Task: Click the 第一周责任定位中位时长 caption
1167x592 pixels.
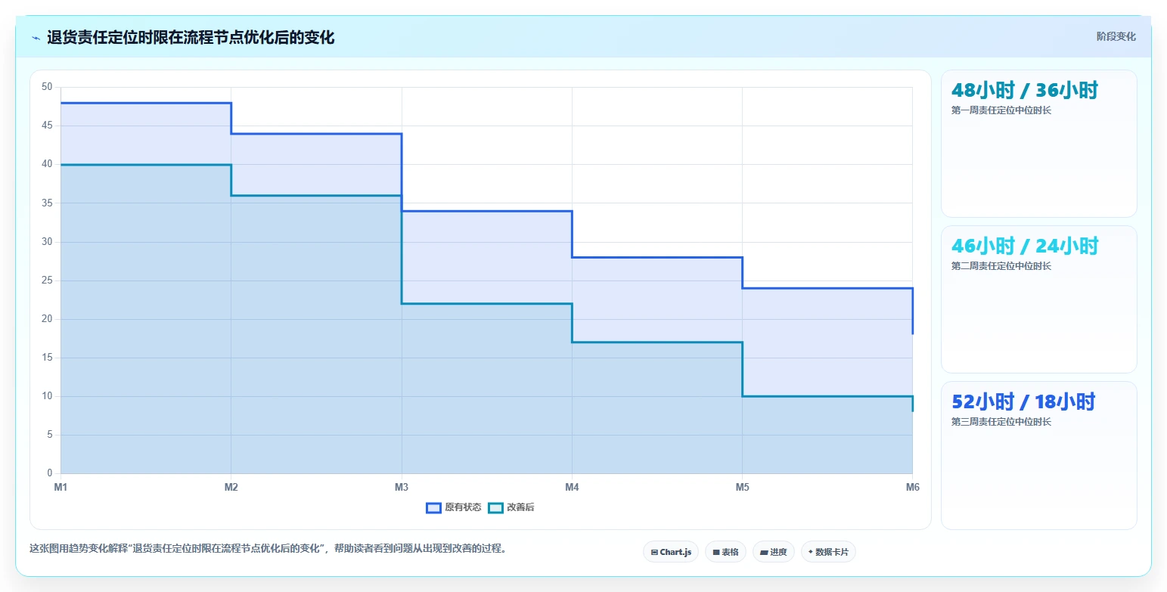Action: 1001,110
